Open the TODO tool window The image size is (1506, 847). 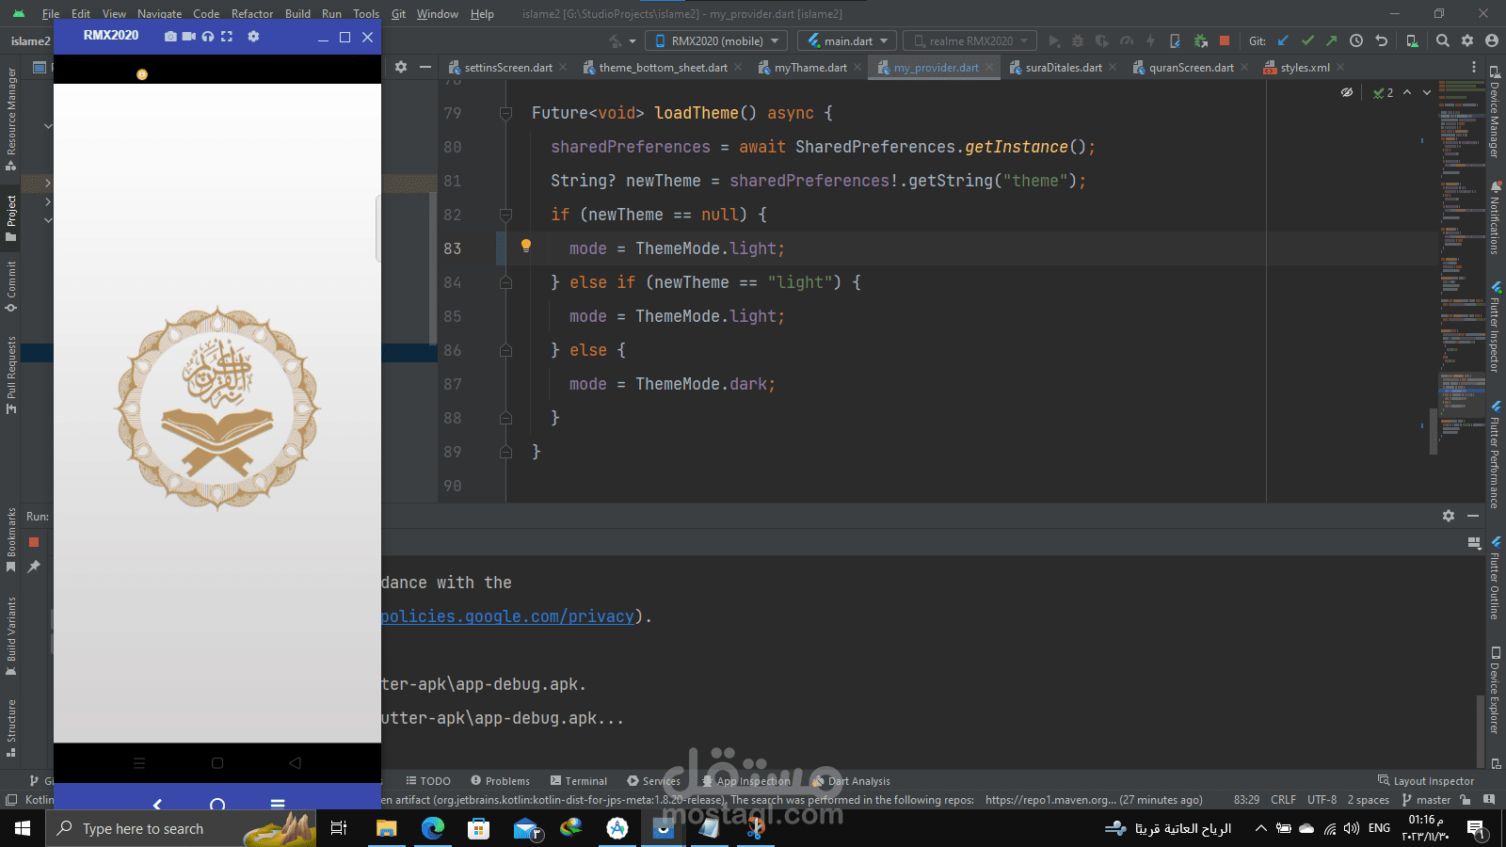tap(428, 781)
